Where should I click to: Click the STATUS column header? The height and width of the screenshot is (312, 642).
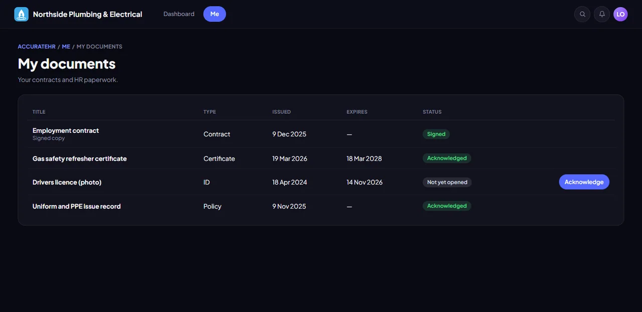click(432, 112)
